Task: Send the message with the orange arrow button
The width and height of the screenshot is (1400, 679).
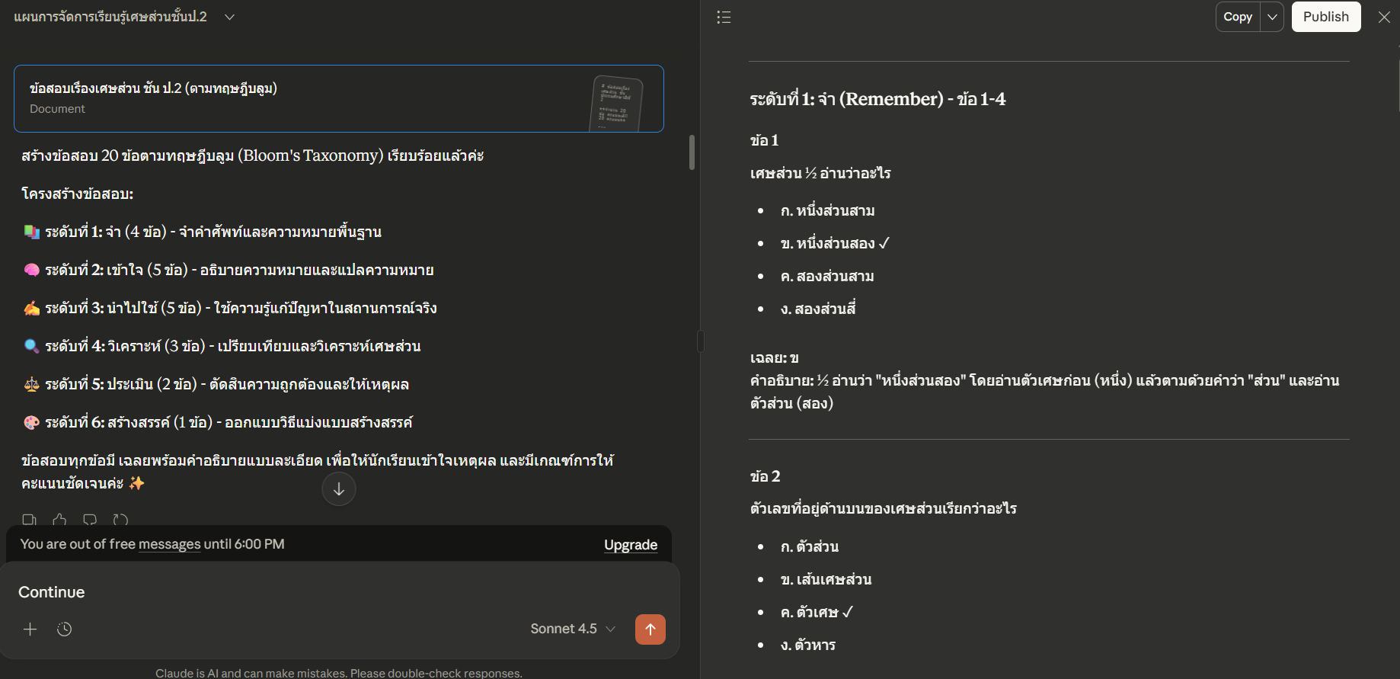Action: click(x=650, y=629)
